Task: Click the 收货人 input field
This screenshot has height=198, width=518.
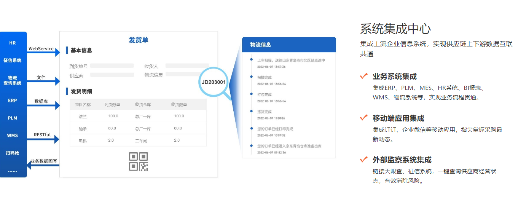Action: click(187, 66)
